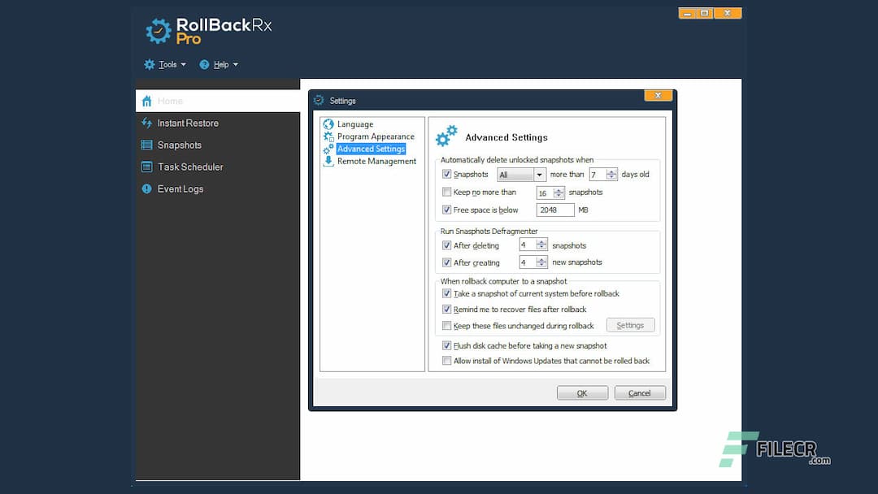Click the 2048 MB input field
878x494 pixels.
554,209
